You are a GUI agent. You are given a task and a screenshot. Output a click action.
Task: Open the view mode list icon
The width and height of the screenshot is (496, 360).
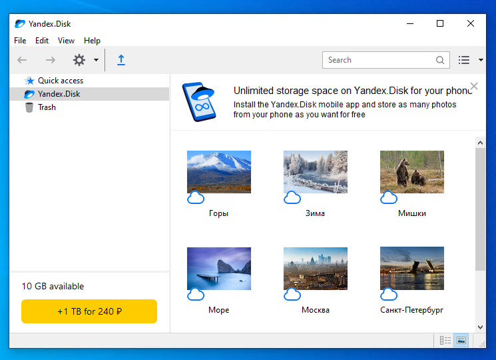[464, 60]
